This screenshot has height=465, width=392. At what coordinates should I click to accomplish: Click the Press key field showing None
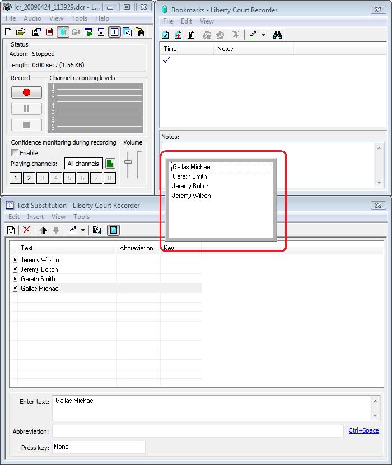pyautogui.click(x=99, y=447)
